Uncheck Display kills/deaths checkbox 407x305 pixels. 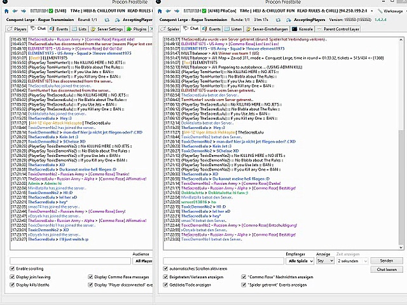[12, 285]
